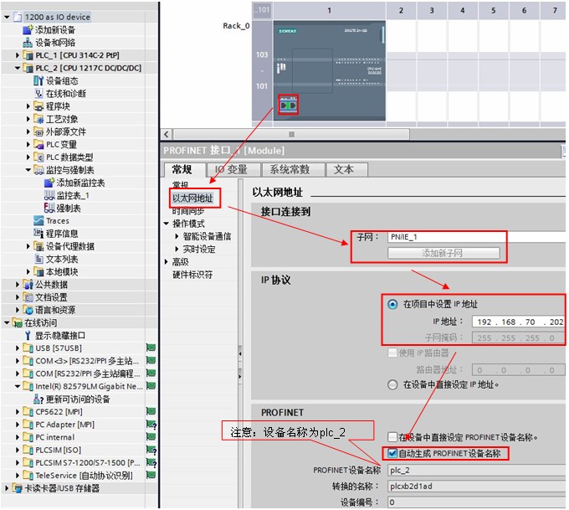
Task: Click the 在线访问 folder icon
Action: point(17,322)
